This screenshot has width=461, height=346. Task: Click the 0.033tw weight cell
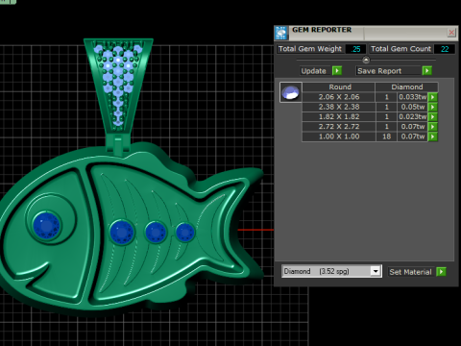click(x=412, y=97)
